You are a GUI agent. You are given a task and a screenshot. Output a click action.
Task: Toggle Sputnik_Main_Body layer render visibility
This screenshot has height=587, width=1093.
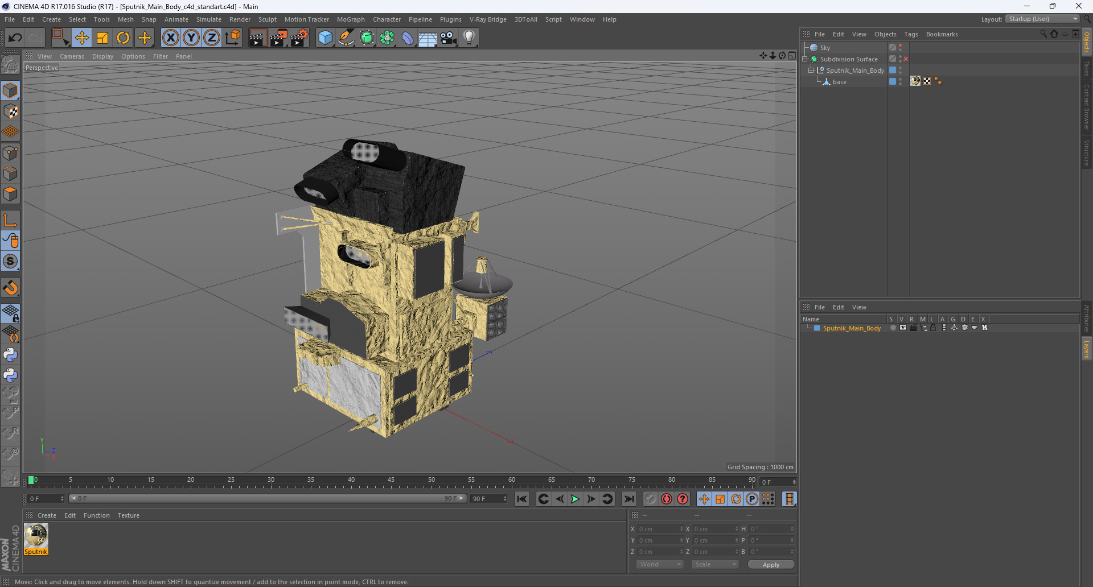[913, 328]
